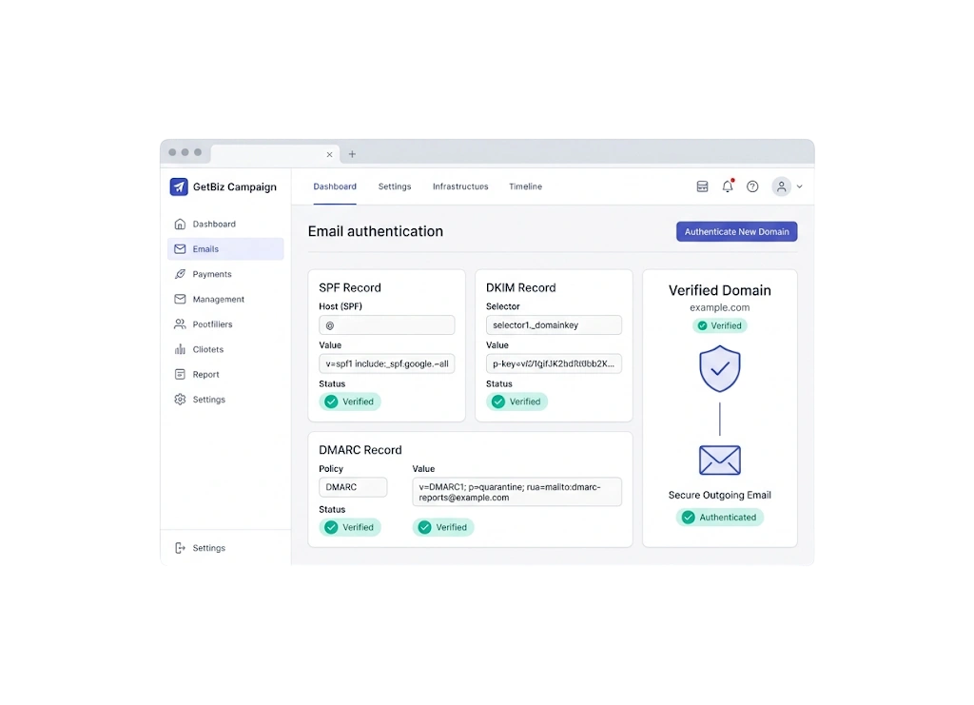Click the example.com domain text

719,307
